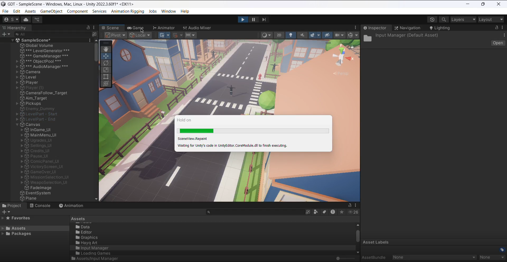Click the Pause button
This screenshot has height=262, width=507.
tap(253, 19)
